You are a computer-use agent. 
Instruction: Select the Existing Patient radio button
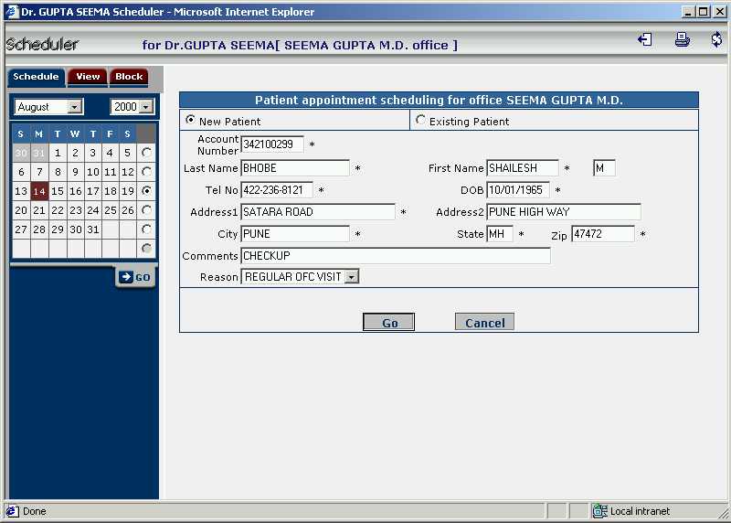point(420,120)
